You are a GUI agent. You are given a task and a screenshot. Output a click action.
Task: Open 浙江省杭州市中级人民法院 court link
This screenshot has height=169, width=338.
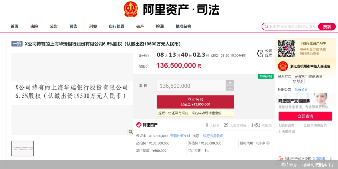(x=310, y=66)
